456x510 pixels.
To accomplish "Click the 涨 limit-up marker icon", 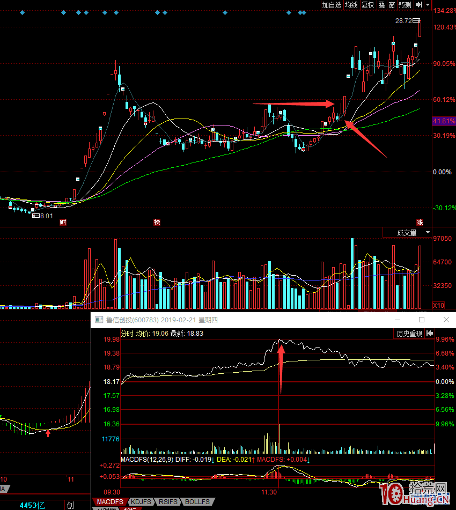I will point(420,223).
